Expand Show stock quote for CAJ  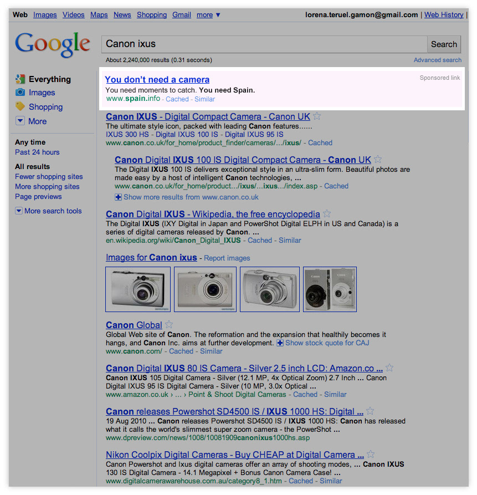click(x=280, y=343)
